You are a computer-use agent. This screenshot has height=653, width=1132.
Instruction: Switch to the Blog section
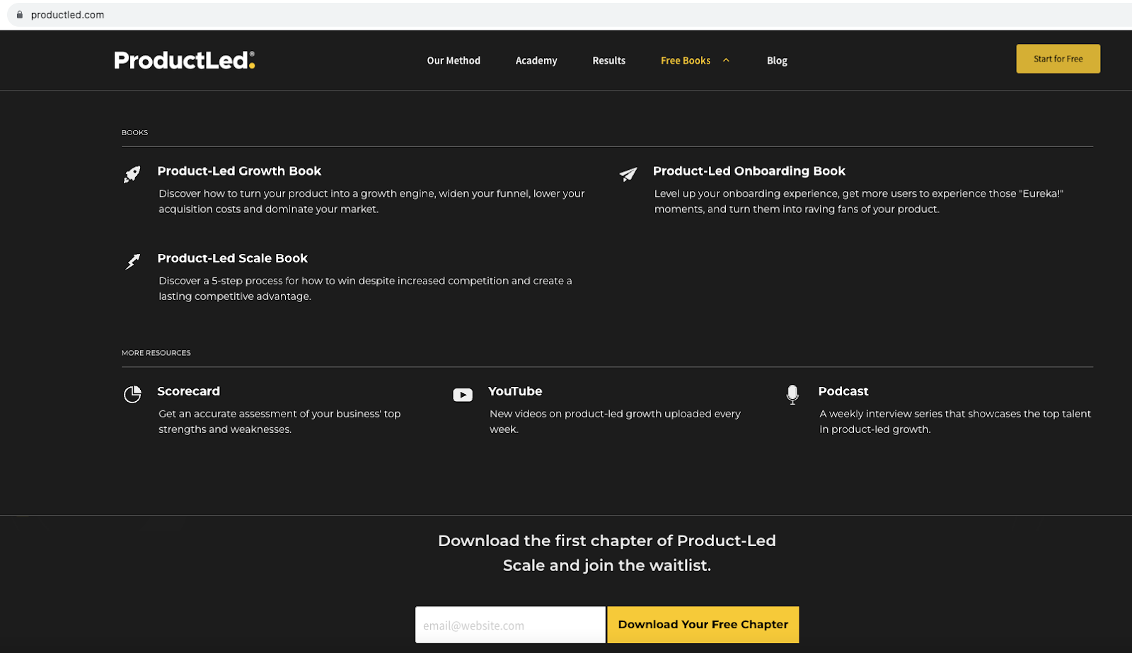pos(776,60)
